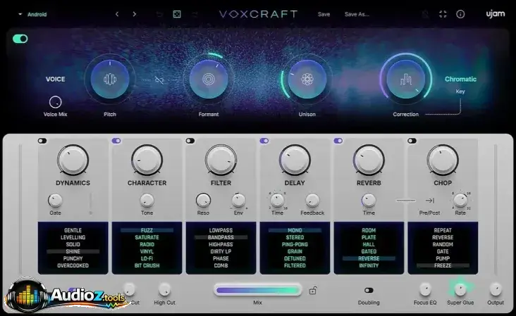Open the Android preset dropdown
This screenshot has height=316, width=516.
pyautogui.click(x=33, y=15)
